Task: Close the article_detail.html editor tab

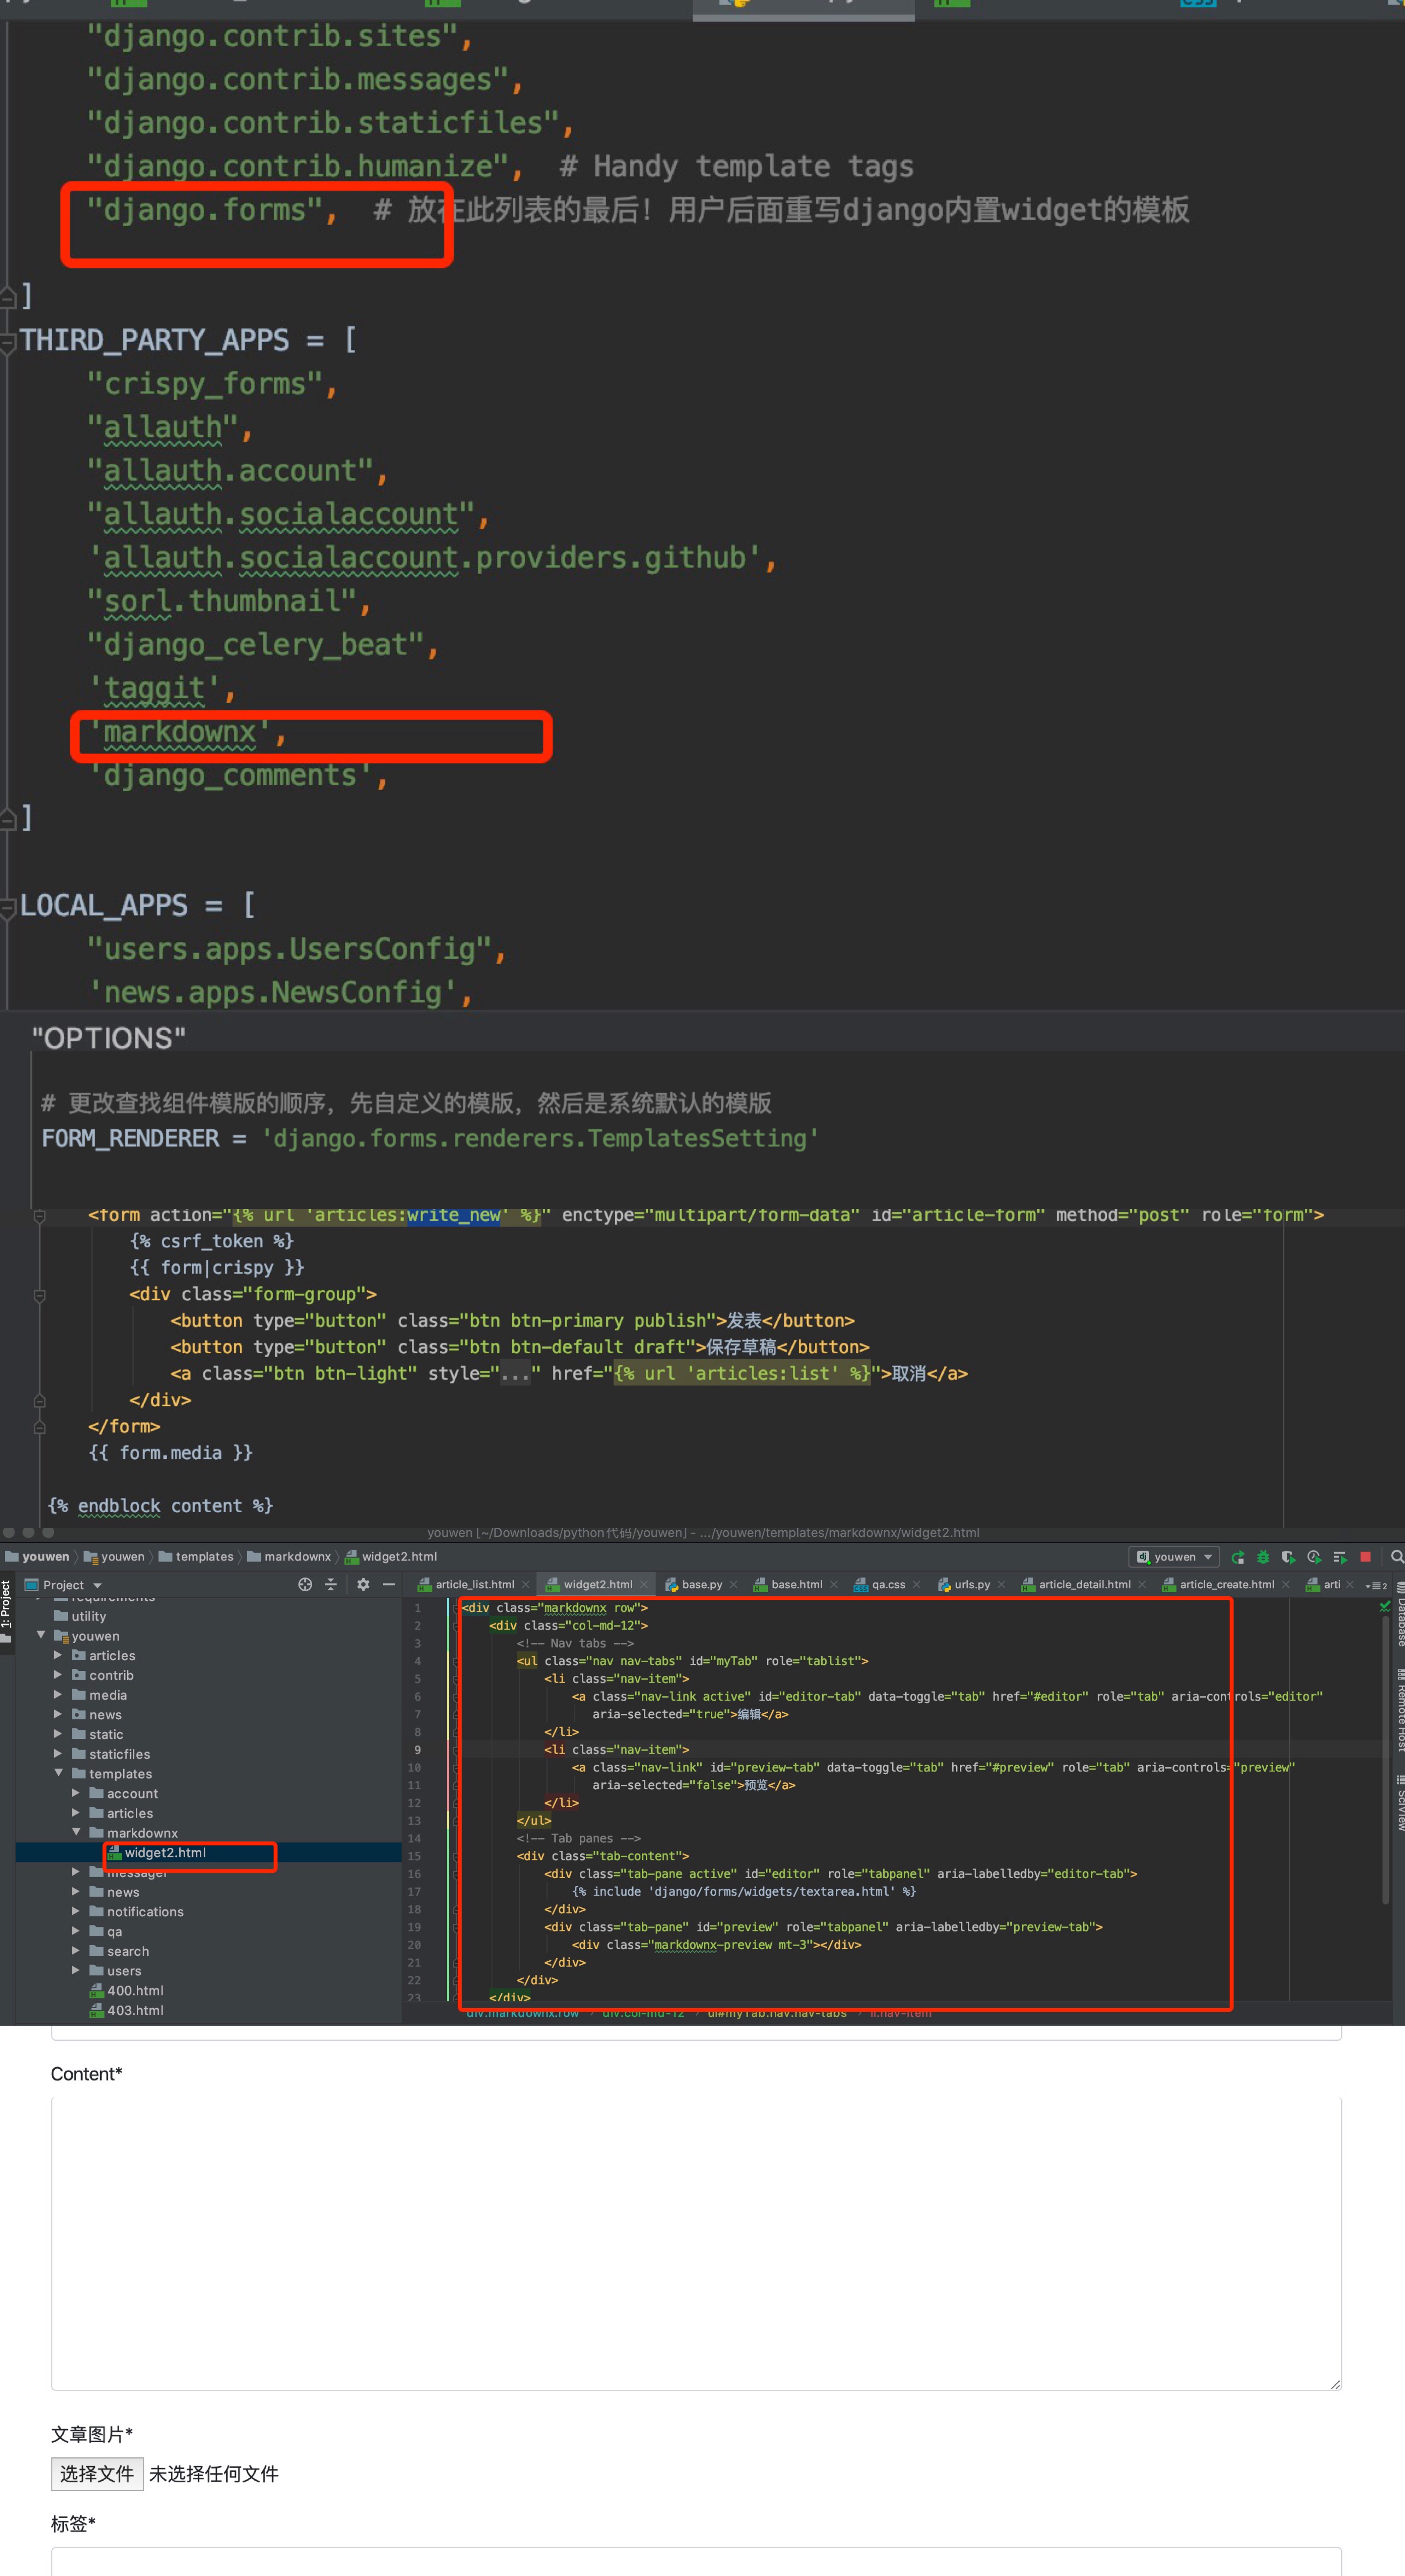Action: tap(1142, 1584)
